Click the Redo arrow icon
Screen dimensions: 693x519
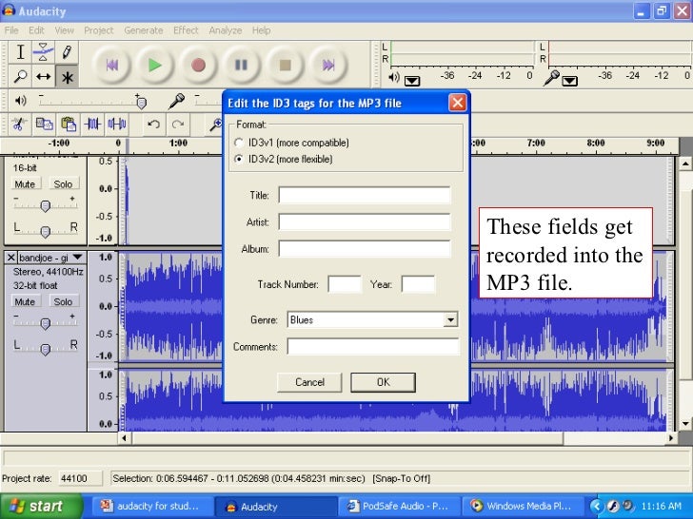point(178,124)
